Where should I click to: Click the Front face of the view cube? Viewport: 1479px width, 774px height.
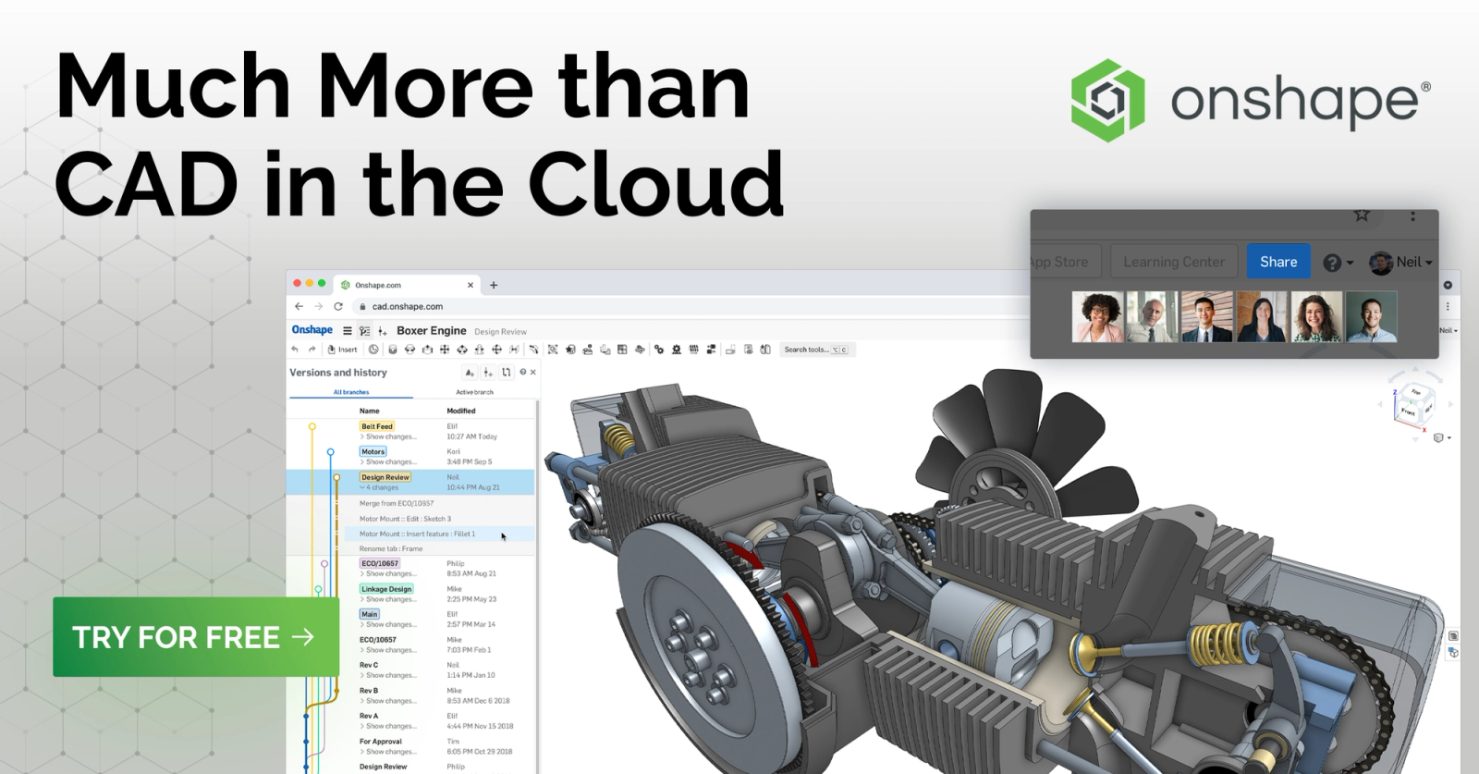1408,411
